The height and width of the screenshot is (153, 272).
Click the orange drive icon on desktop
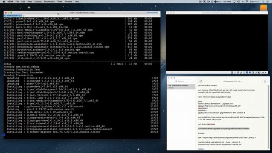coord(263,8)
